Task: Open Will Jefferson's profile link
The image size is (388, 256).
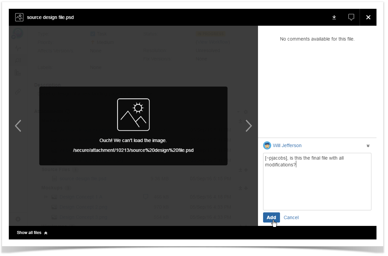Action: (287, 145)
